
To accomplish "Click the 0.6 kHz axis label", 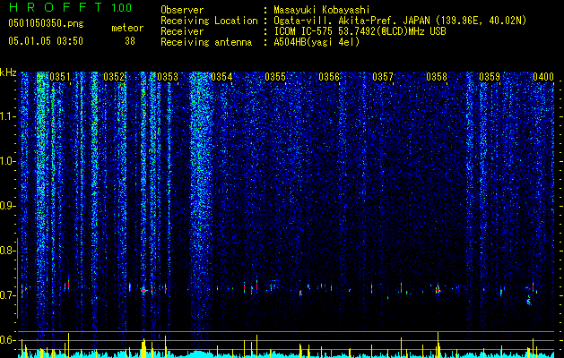I will pyautogui.click(x=7, y=340).
